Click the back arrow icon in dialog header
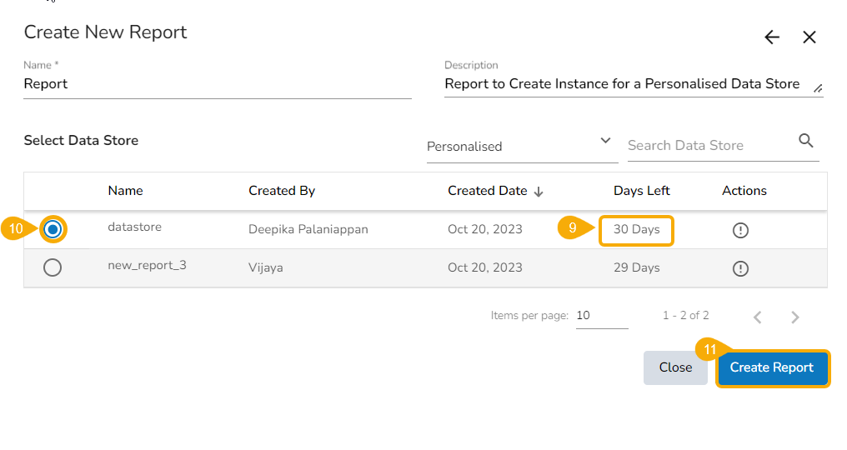847x450 pixels. click(772, 37)
